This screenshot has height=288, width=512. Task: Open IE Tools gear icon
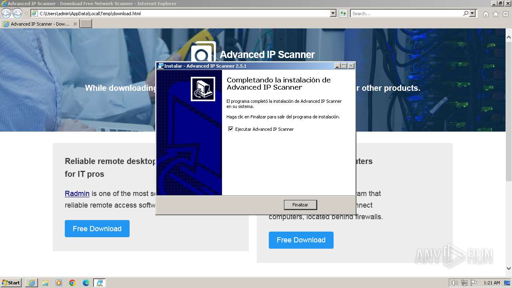(x=506, y=14)
